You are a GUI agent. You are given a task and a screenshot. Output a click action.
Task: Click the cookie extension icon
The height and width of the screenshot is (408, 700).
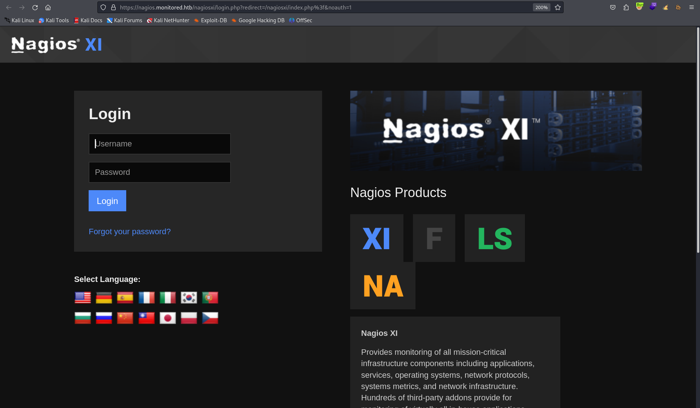[x=678, y=7]
